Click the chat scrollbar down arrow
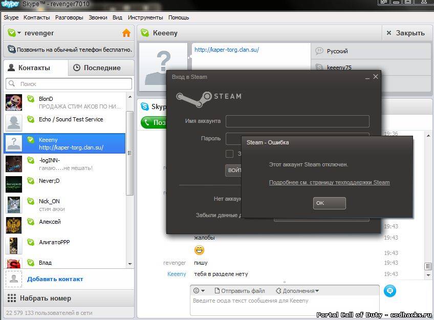Screen dimensions: 434x320 (x=428, y=275)
